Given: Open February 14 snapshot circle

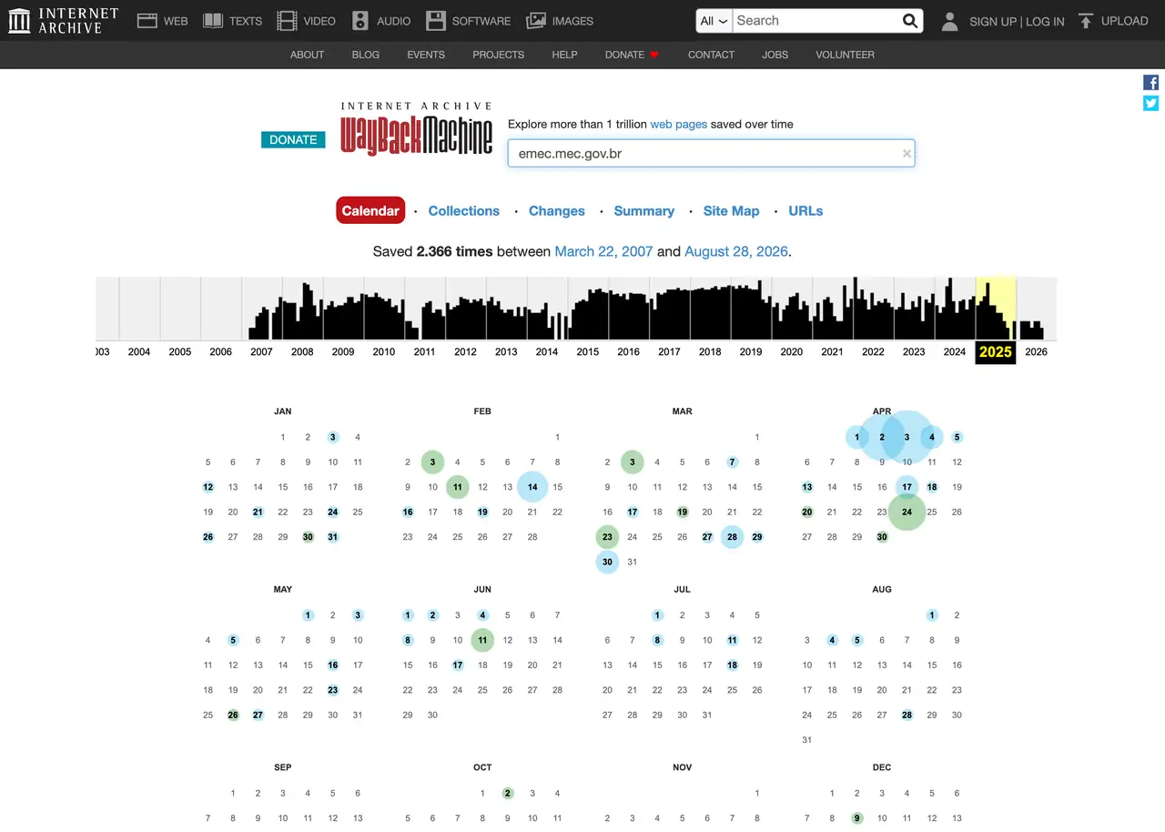Looking at the screenshot, I should (x=532, y=487).
